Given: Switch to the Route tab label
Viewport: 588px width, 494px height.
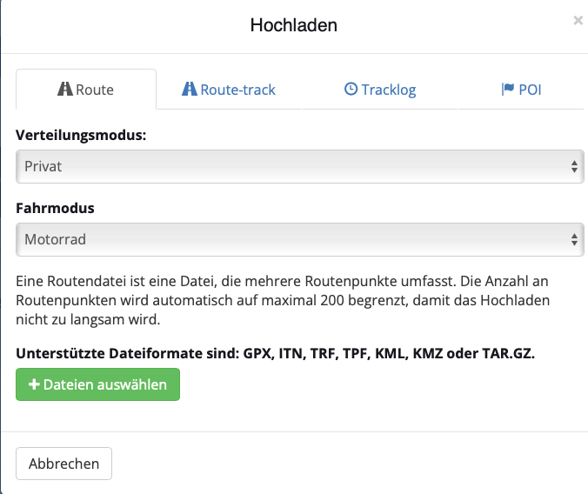Looking at the screenshot, I should point(95,90).
